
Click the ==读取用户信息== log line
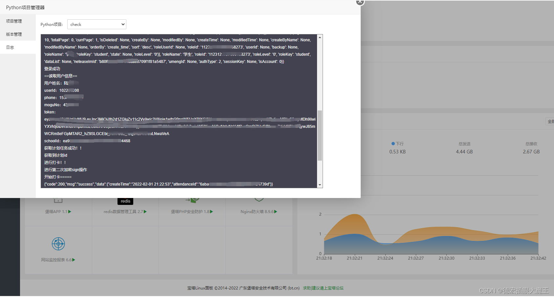tap(61, 76)
